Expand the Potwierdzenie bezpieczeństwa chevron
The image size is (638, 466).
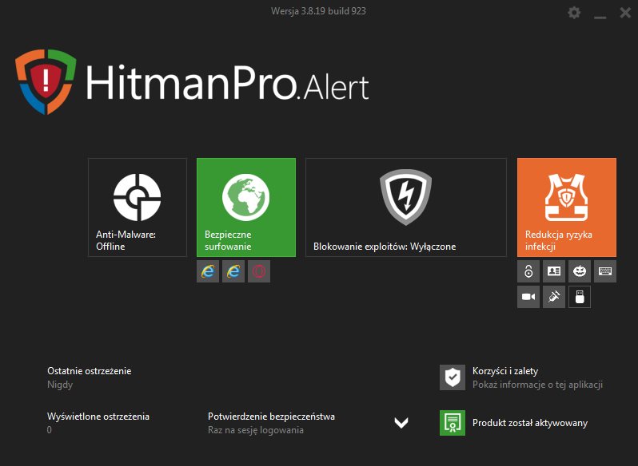401,423
